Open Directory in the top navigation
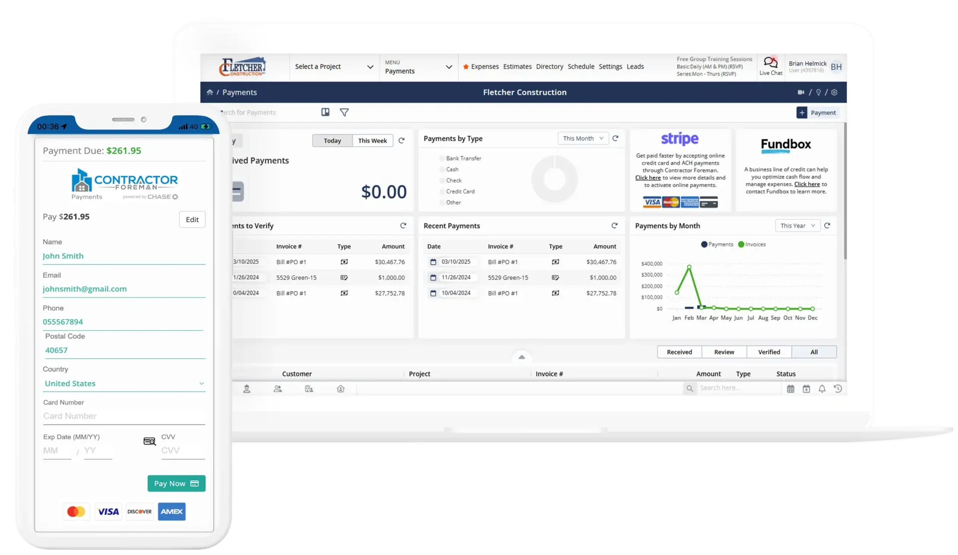958x555 pixels. pos(549,67)
